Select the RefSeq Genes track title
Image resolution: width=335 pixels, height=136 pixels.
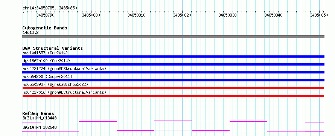click(38, 113)
